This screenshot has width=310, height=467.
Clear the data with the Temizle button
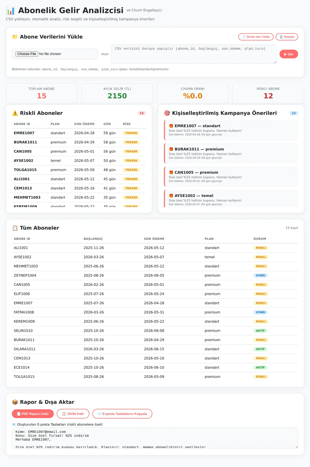(287, 37)
